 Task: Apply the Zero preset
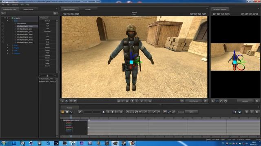[47, 24]
